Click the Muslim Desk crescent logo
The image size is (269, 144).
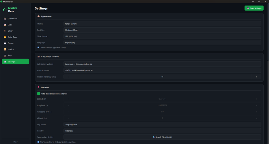tap(5, 10)
